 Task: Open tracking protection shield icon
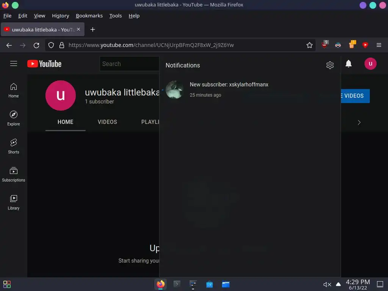click(x=51, y=45)
